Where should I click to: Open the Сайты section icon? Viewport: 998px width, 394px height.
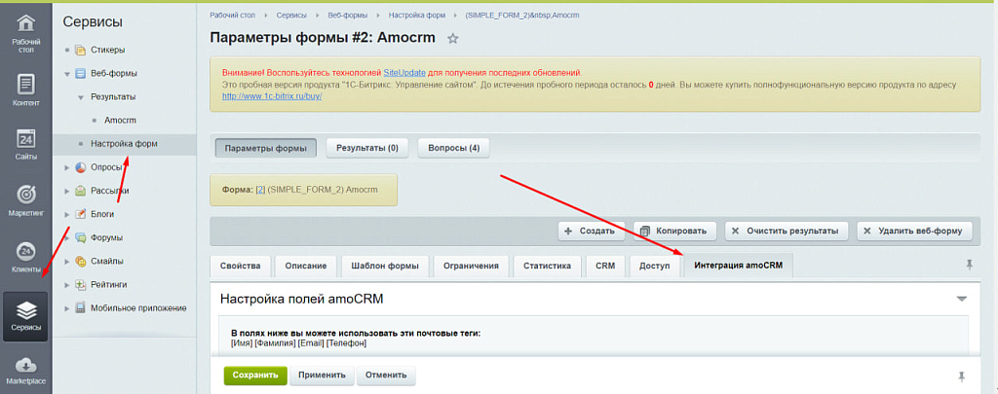pos(26,146)
